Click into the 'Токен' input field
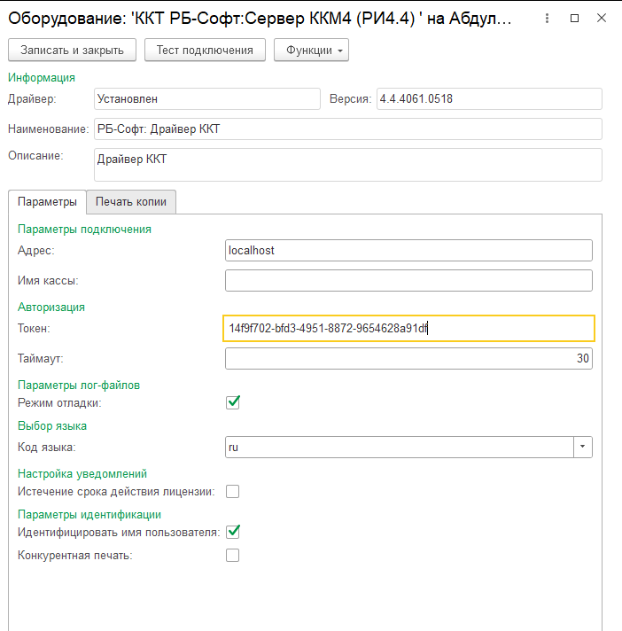The image size is (622, 631). click(x=408, y=329)
